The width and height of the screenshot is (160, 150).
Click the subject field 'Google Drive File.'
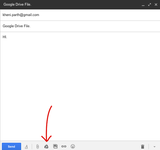point(80,26)
